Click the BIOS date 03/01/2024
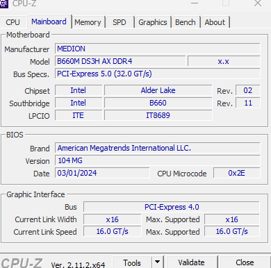The width and height of the screenshot is (271, 268). pyautogui.click(x=102, y=173)
